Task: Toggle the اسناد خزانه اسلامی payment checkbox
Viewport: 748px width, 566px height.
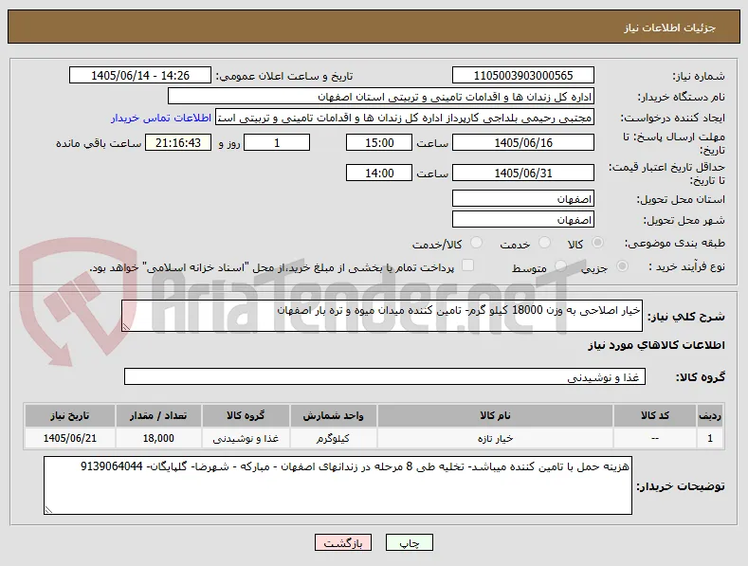Action: 468,265
